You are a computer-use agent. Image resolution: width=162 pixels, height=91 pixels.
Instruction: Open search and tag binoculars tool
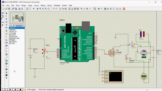click(x=99, y=9)
